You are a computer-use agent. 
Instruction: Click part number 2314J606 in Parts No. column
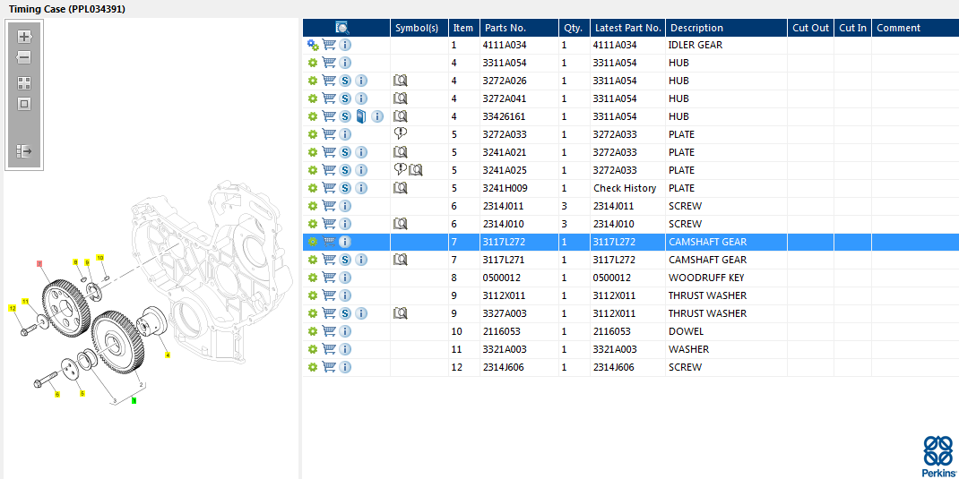click(x=504, y=367)
